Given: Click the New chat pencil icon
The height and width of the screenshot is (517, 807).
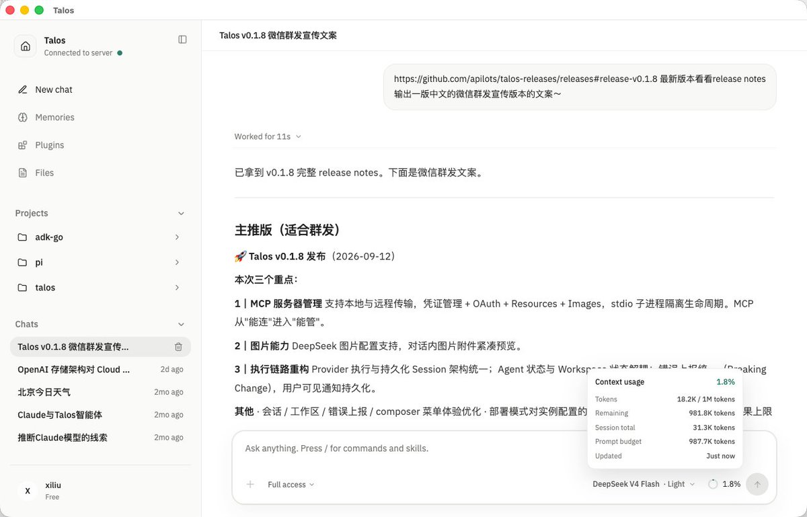Looking at the screenshot, I should click(x=23, y=89).
